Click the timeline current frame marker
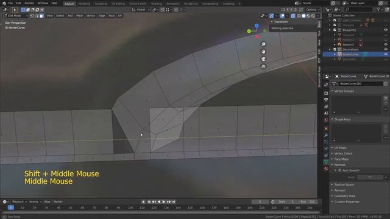 11,207
